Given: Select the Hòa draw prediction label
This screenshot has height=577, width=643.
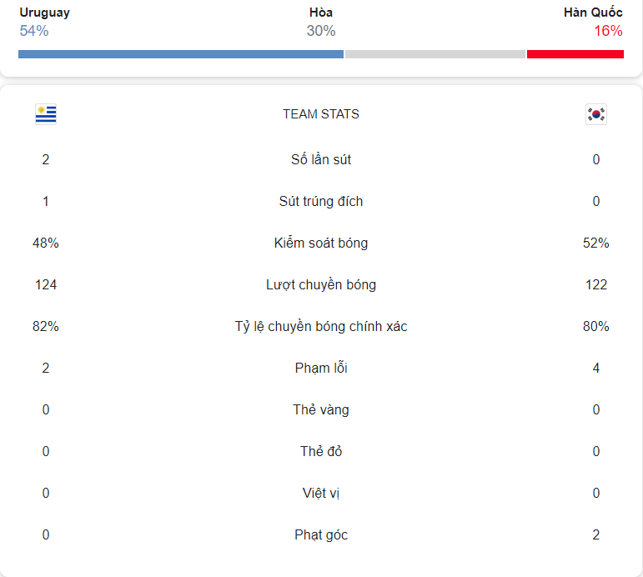Looking at the screenshot, I should 321,13.
